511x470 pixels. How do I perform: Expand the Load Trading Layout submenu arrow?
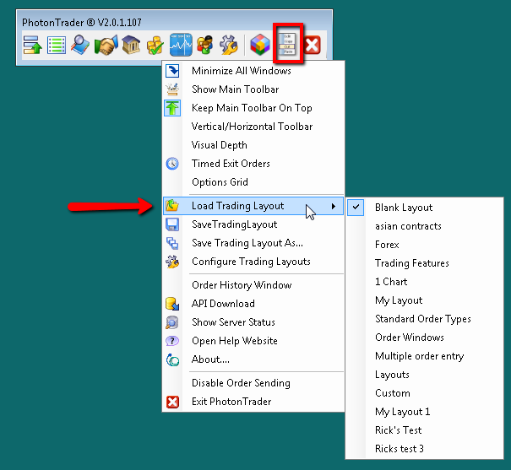[x=333, y=206]
